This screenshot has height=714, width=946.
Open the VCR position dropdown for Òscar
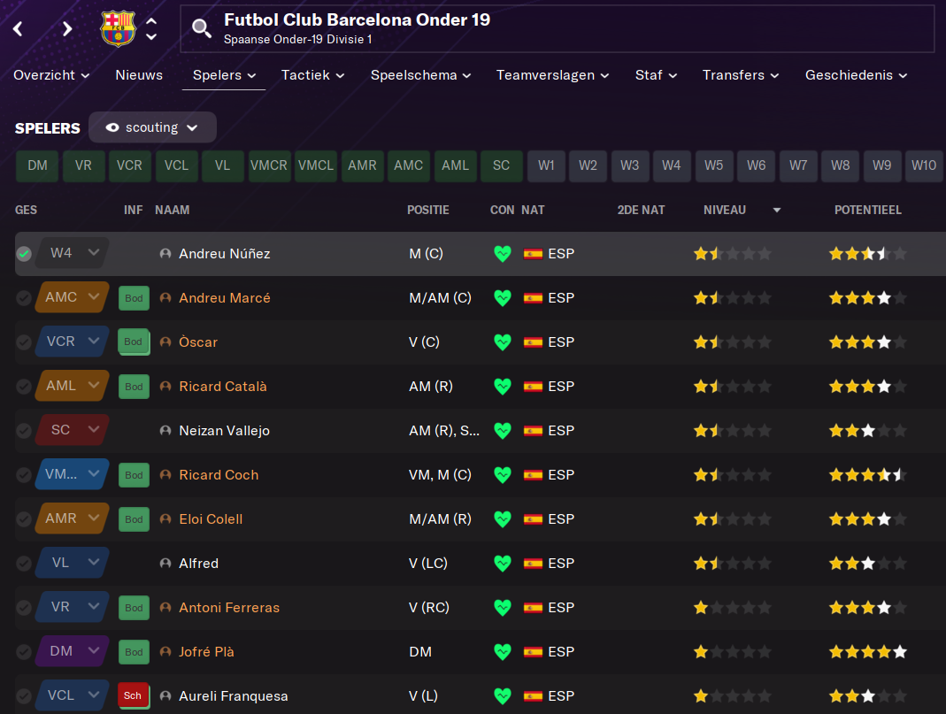[73, 342]
